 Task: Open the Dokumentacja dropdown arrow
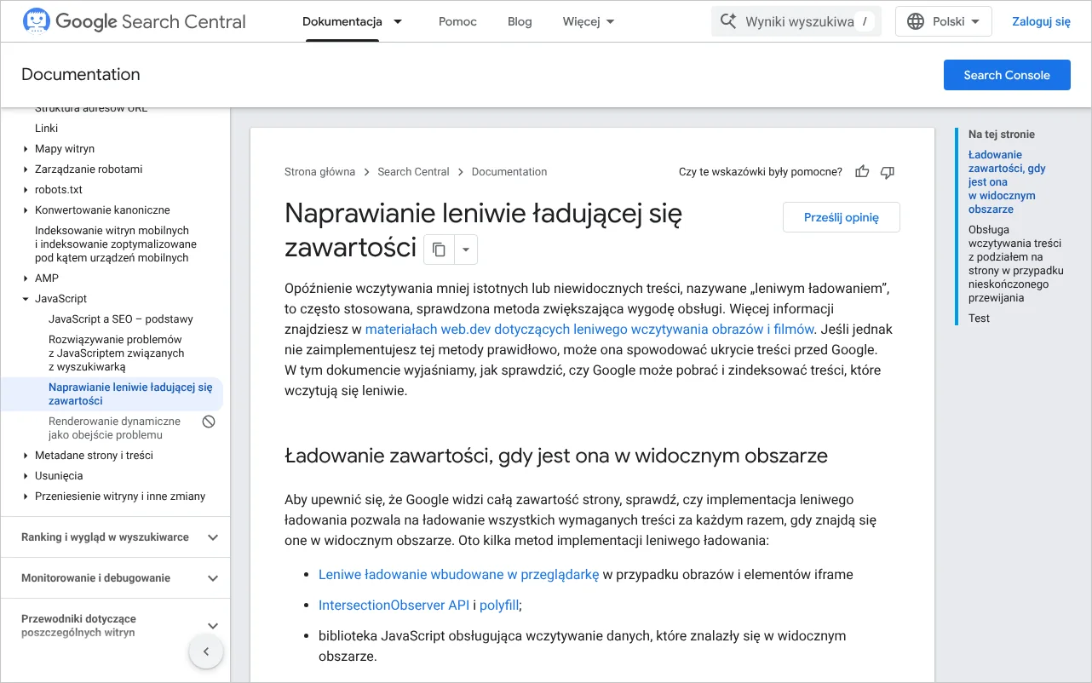tap(398, 21)
